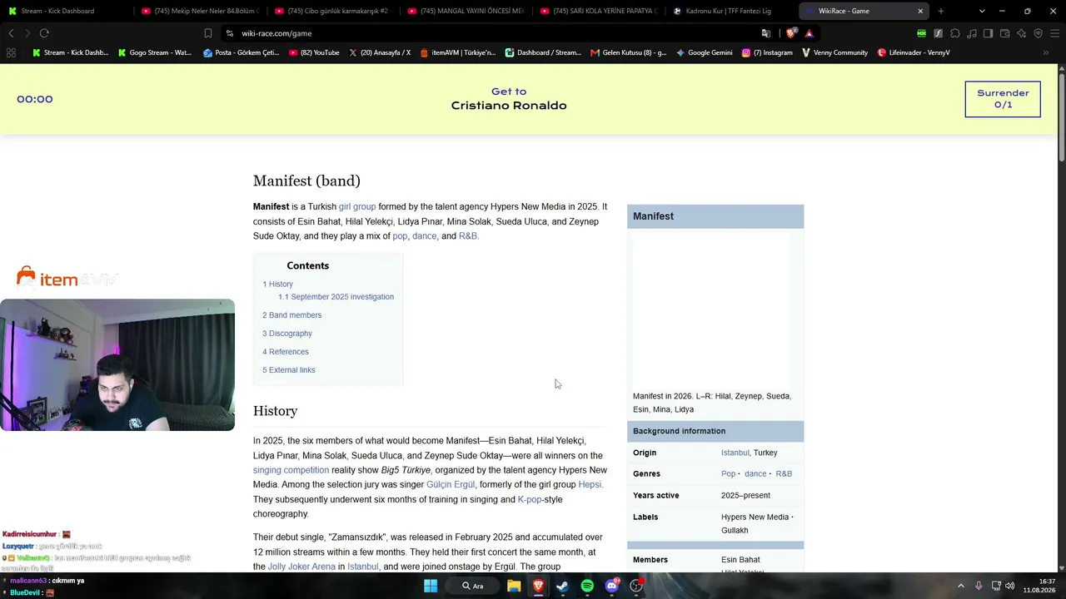Viewport: 1066px width, 599px height.
Task: Open the translate page icon in address bar
Action: point(766,33)
